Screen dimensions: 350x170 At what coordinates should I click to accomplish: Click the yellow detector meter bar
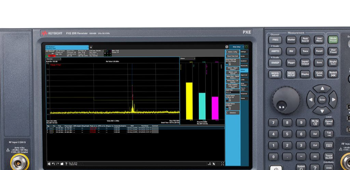[x=189, y=101]
